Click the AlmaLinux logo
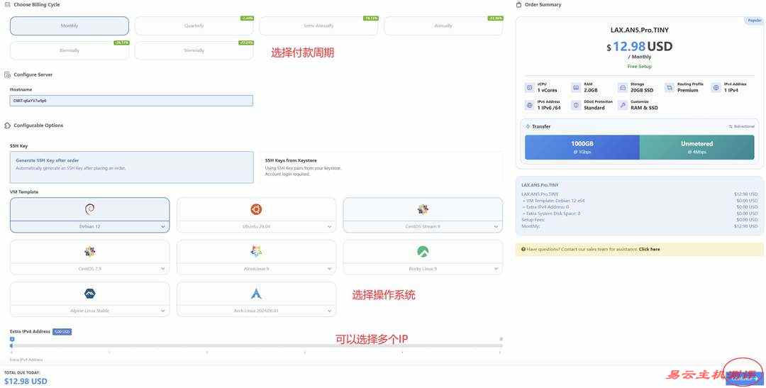766x388 pixels. [x=256, y=251]
